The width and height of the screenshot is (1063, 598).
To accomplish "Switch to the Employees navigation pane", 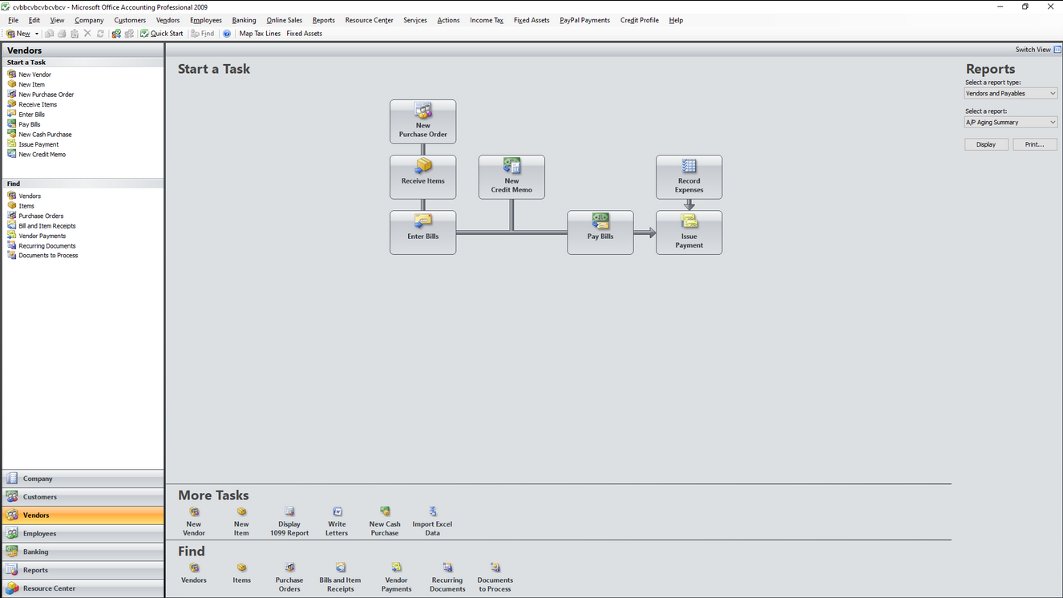I will point(83,533).
